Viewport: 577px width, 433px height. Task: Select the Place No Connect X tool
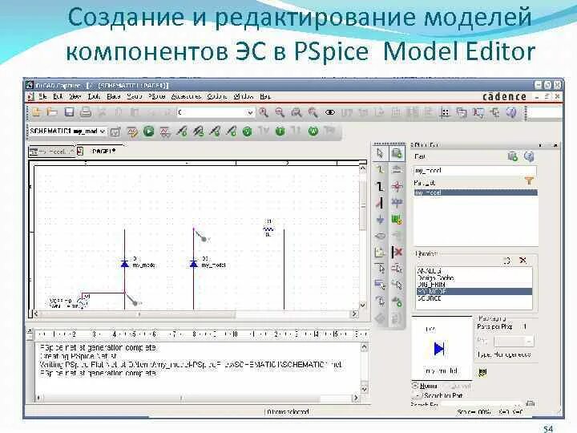point(397,253)
